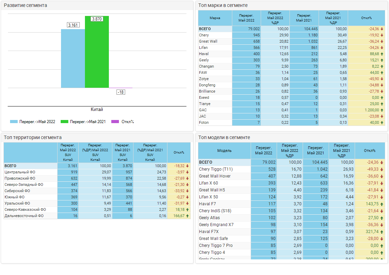This screenshot has width=389, height=275.
Task: Sort by the Модель column header
Action: pyautogui.click(x=224, y=151)
